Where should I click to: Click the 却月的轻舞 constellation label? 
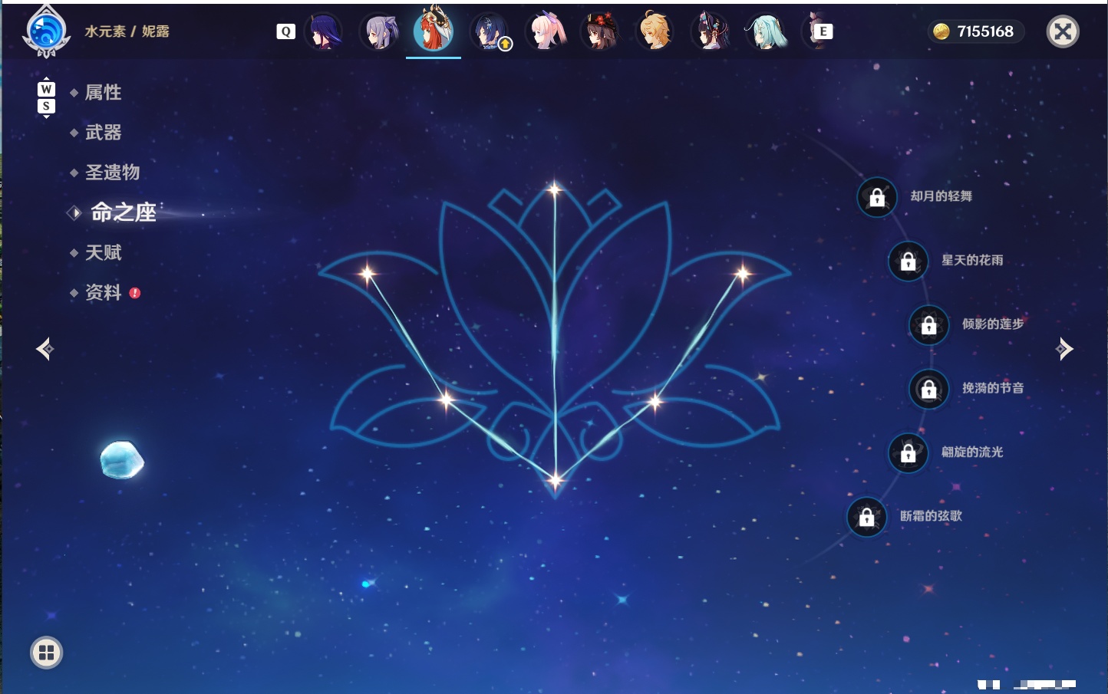941,196
